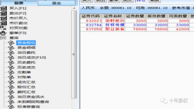Collapse the 查询 tree node
This screenshot has width=194, height=109.
pyautogui.click(x=3, y=38)
